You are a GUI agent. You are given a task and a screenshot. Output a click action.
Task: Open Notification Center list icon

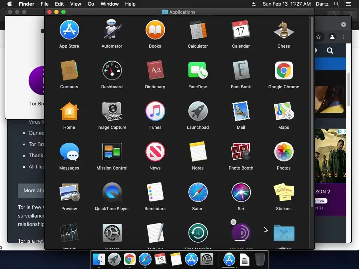pos(348,4)
